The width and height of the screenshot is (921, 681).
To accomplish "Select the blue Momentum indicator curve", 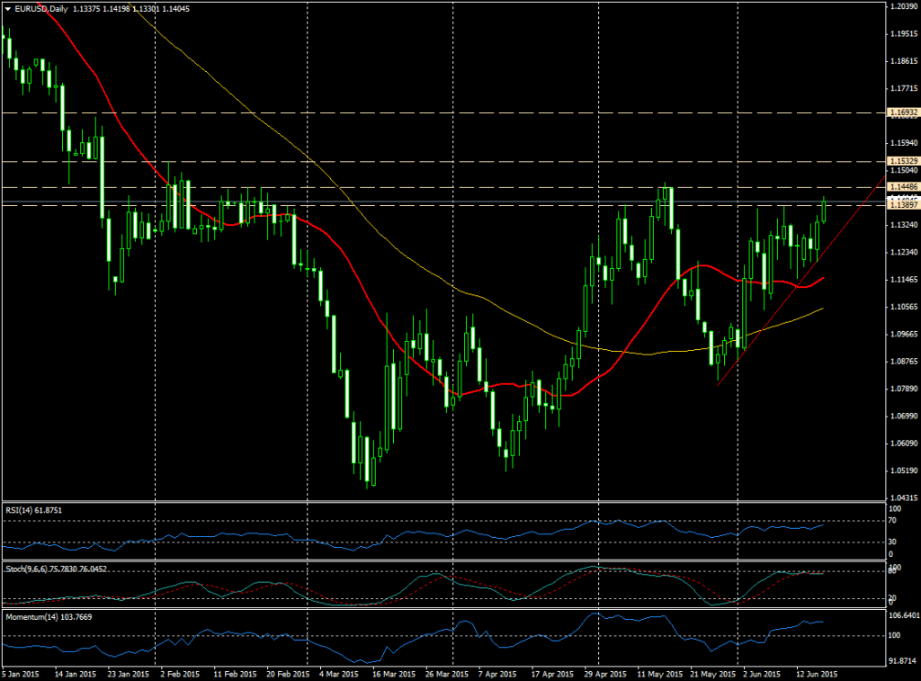I will [x=630, y=616].
